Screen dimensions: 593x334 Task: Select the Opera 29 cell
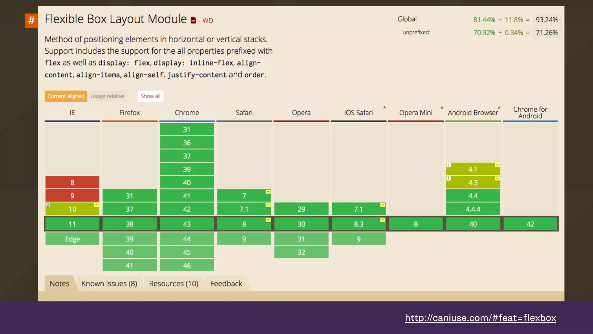pyautogui.click(x=301, y=209)
